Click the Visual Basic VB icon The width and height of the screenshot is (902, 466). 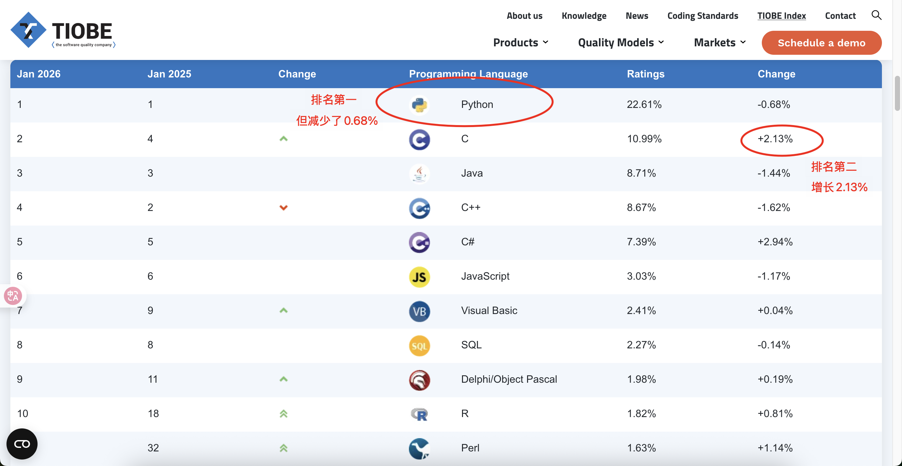coord(419,311)
